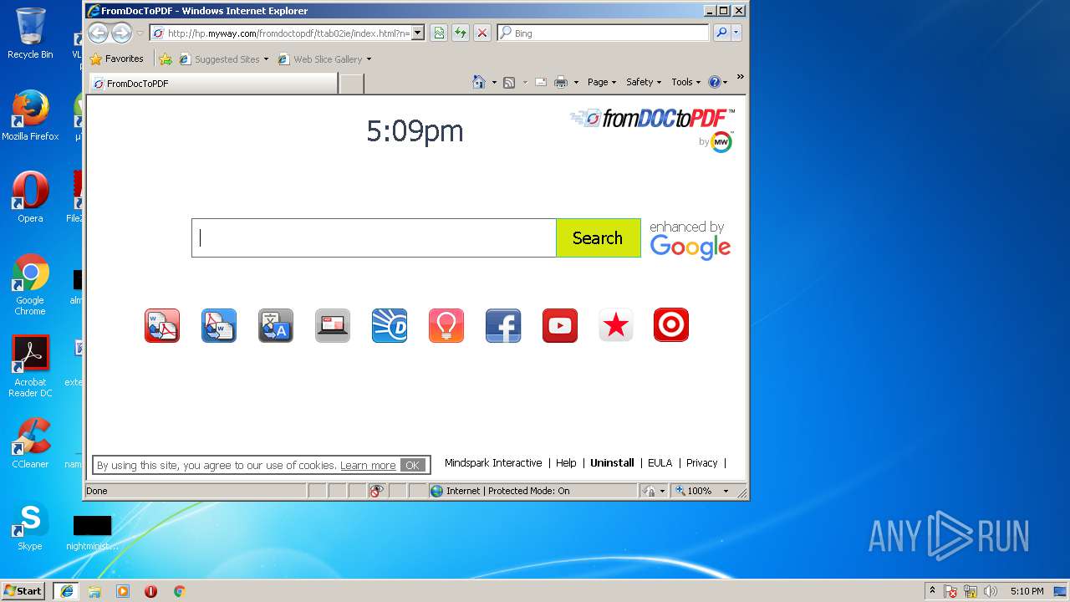Open the recent pages dropdown arrow
Screen dimensions: 1070x602
[140, 33]
